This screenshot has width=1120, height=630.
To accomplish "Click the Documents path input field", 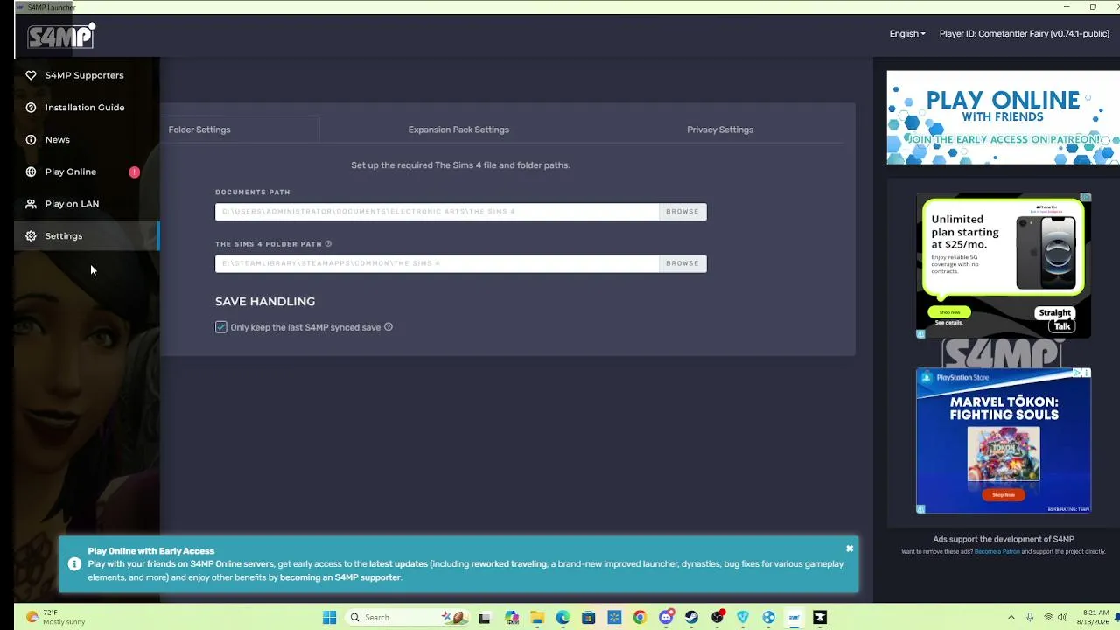I will pos(437,212).
